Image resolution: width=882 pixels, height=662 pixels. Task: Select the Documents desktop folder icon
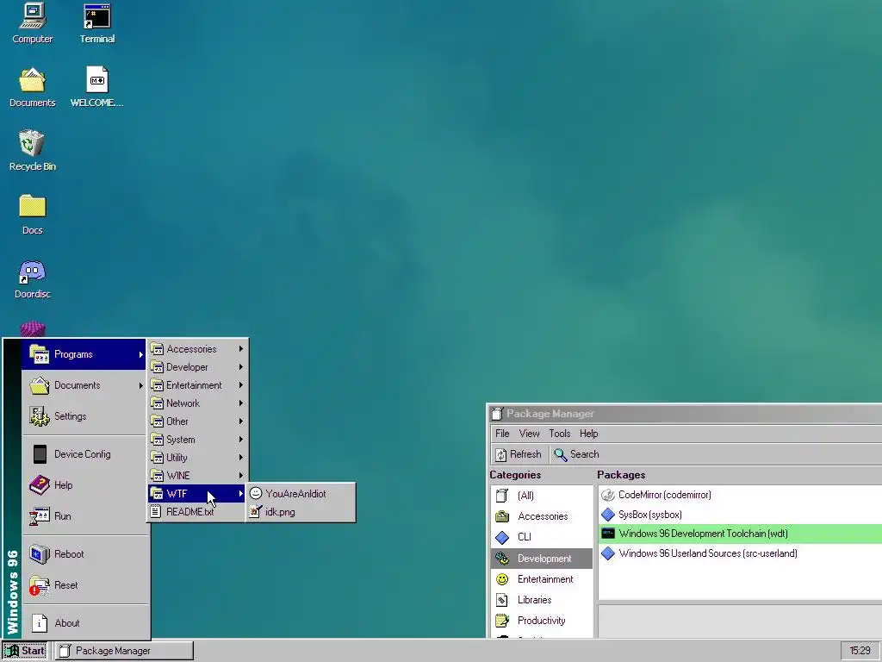(32, 87)
